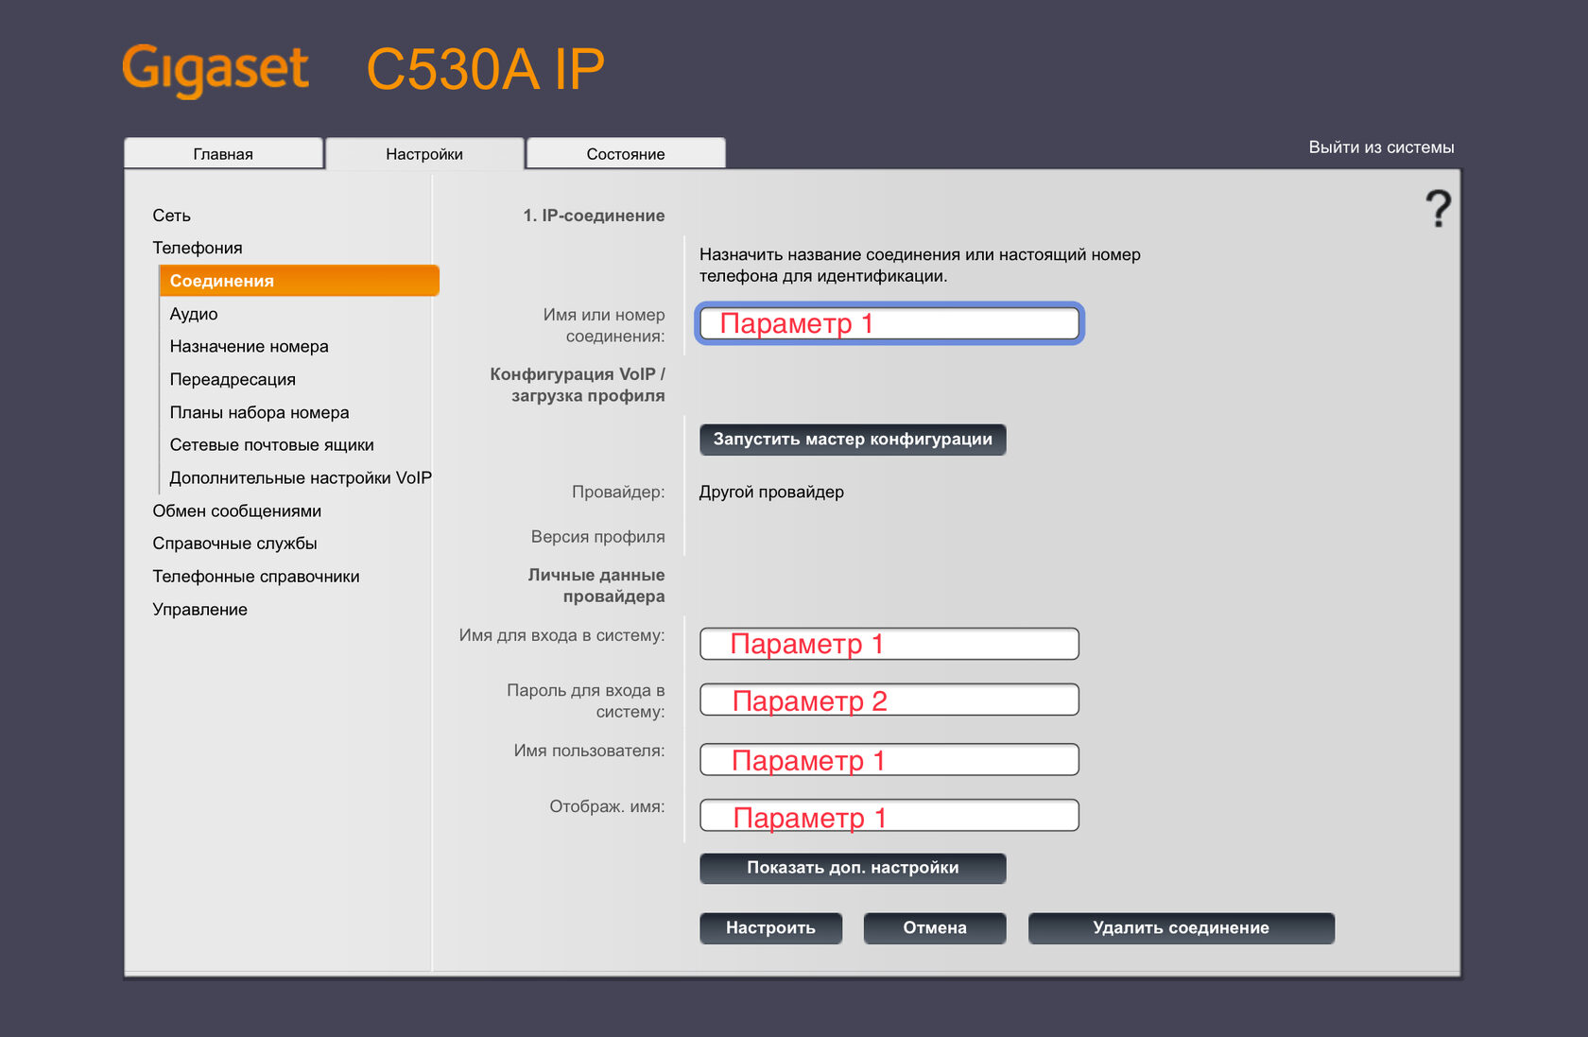Click the Gigaset logo
1588x1037 pixels.
click(216, 70)
